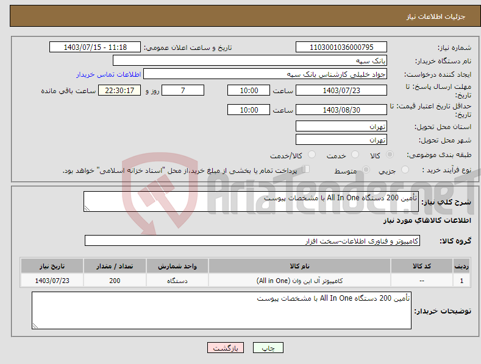Screen dimensions: 481x364
Task: Select the متوسط purchase type radio
Action: (x=366, y=170)
